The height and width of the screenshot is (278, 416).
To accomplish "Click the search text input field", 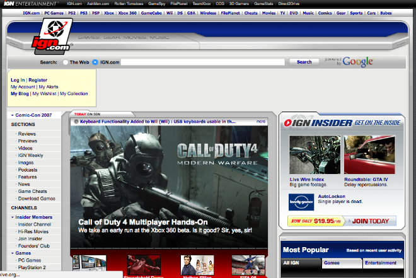I will click(204, 62).
